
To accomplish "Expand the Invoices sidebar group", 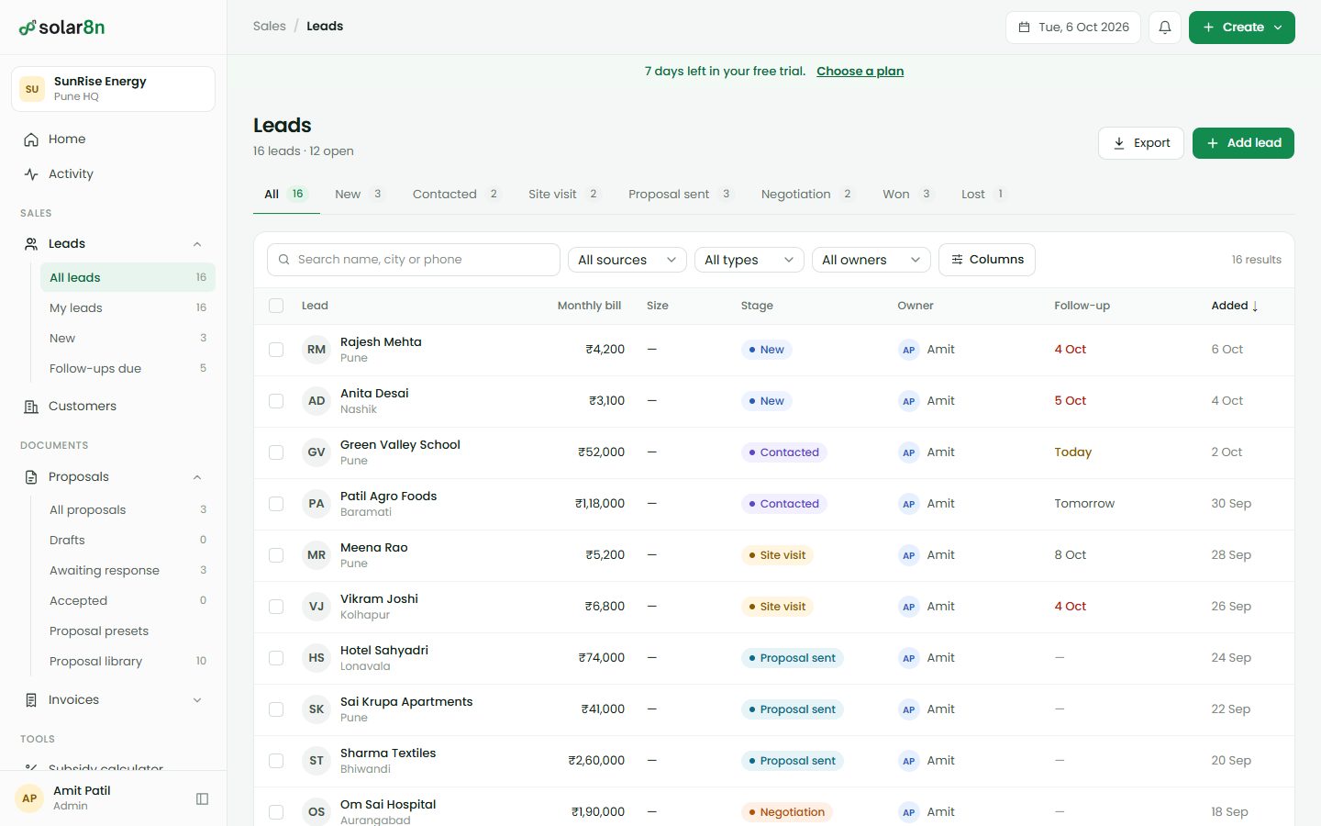I will (197, 700).
